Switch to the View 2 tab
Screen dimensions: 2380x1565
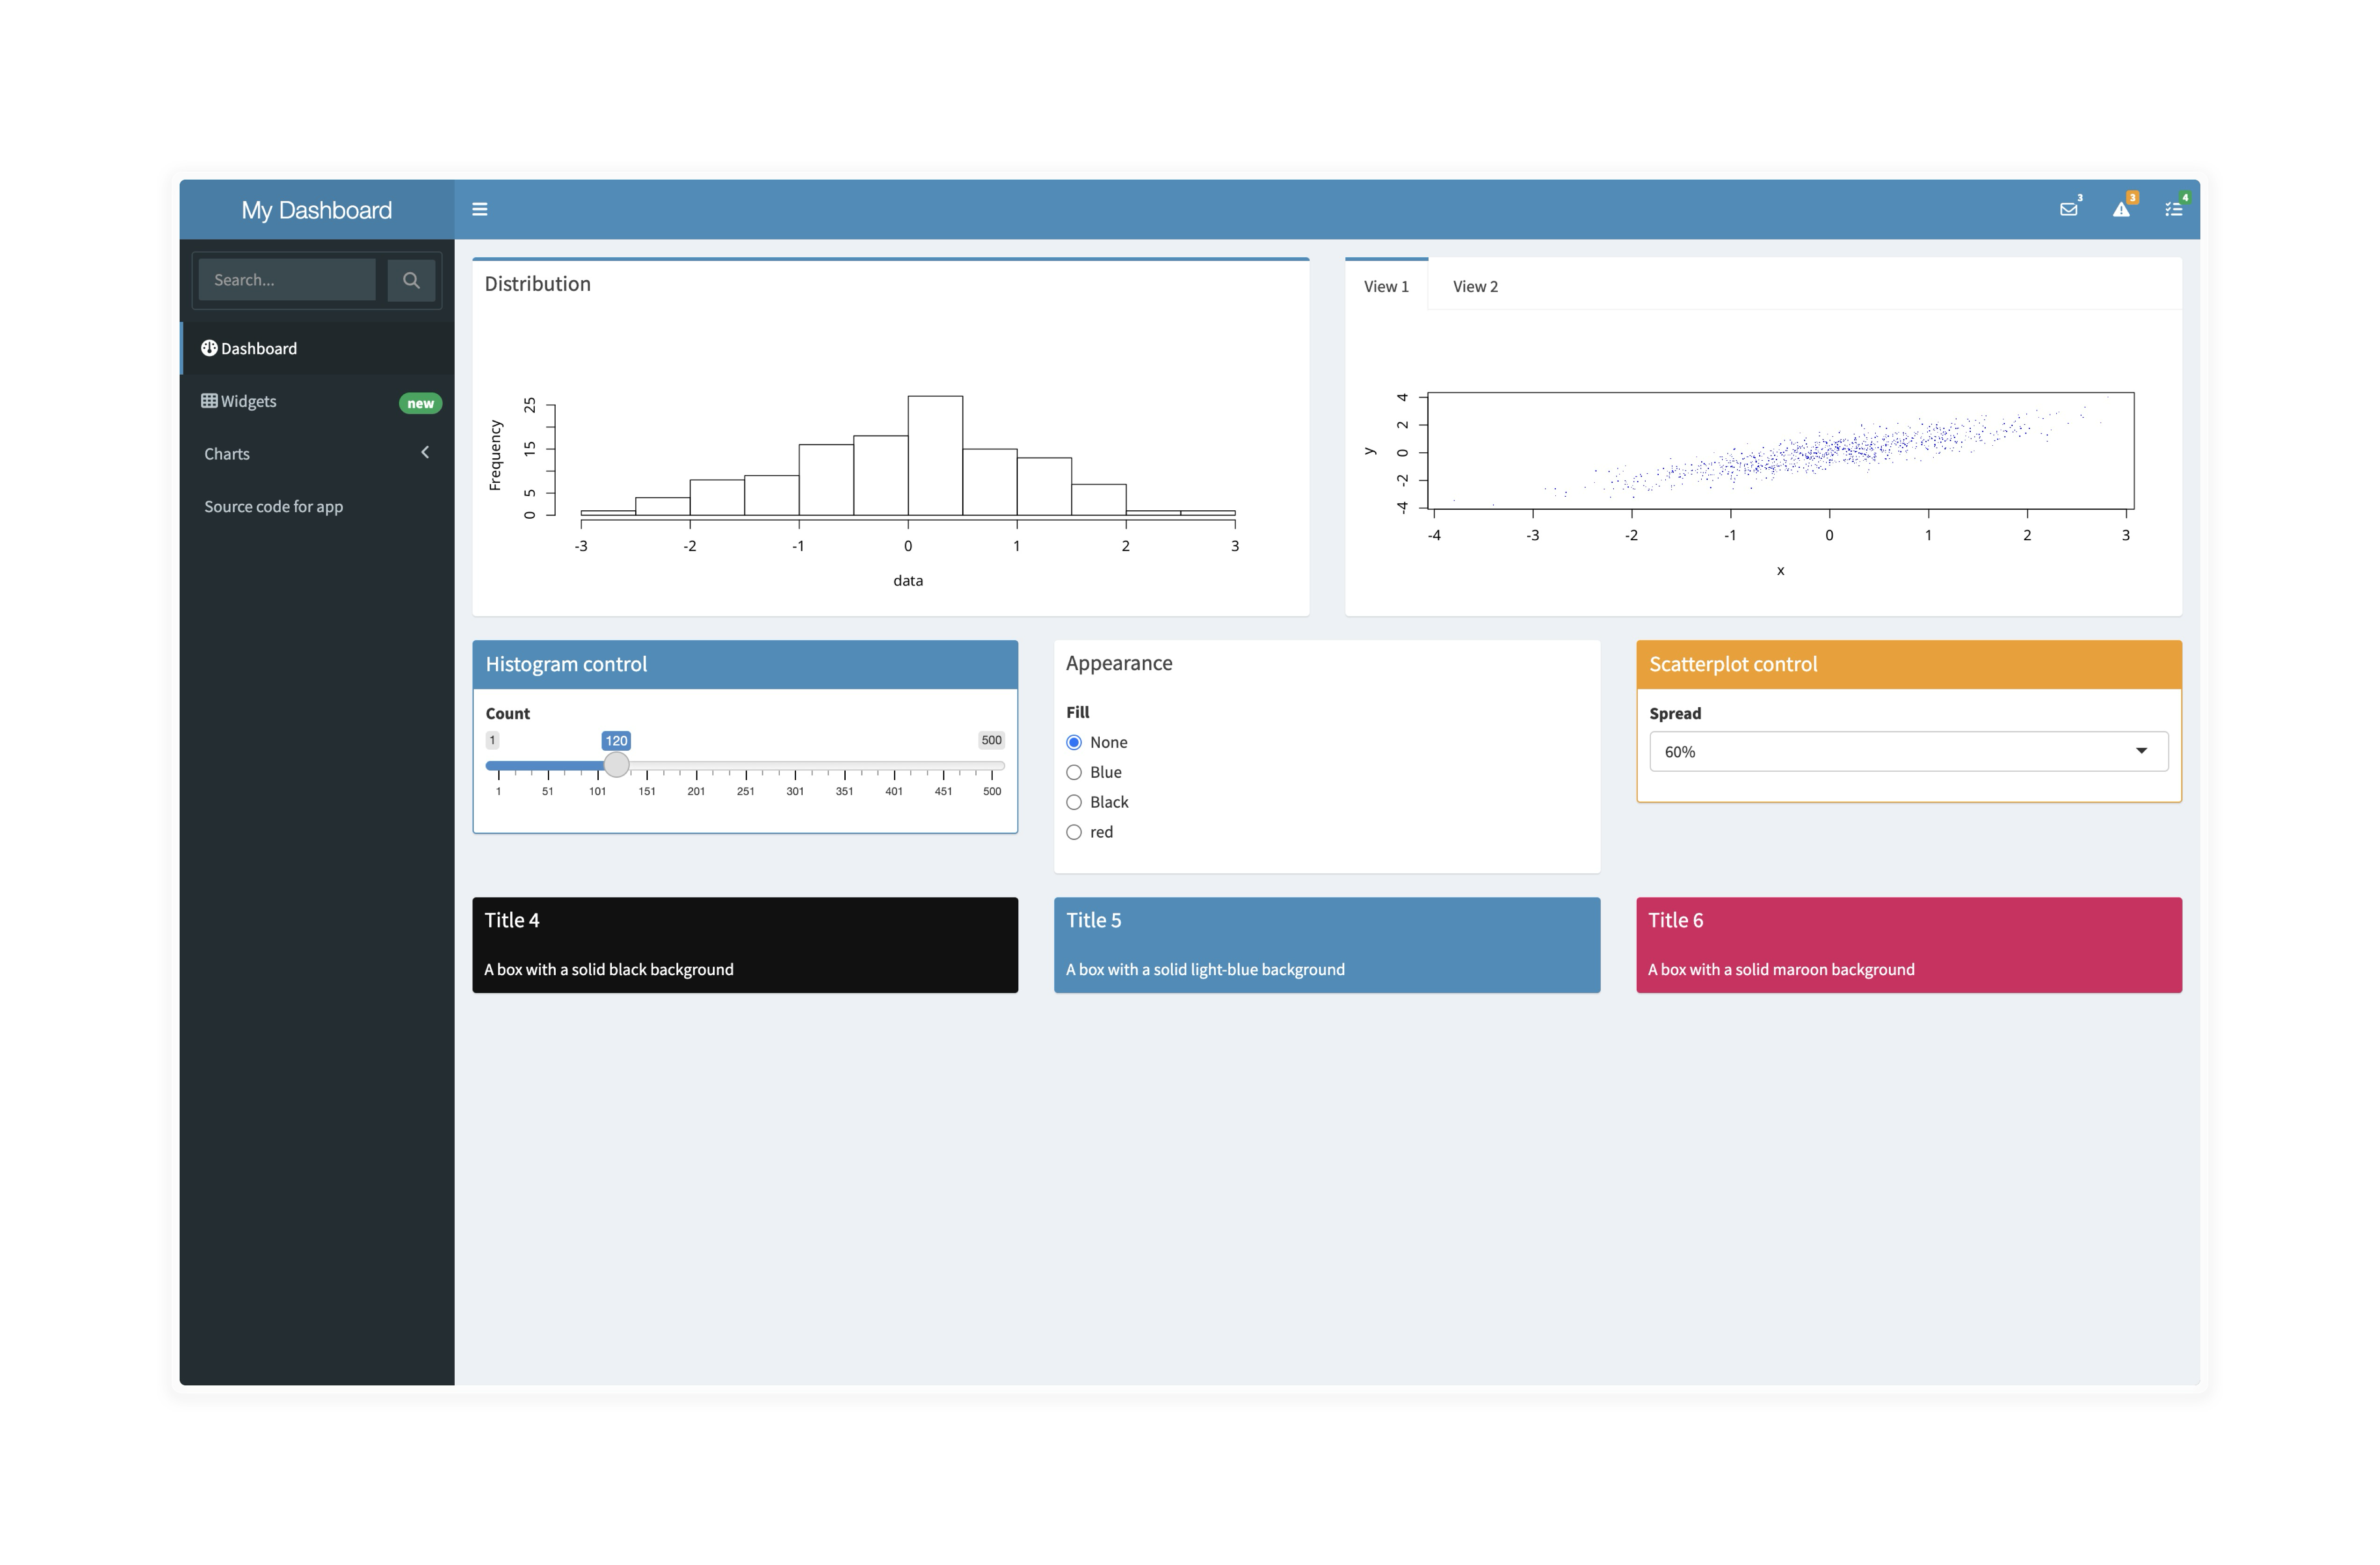(1475, 286)
